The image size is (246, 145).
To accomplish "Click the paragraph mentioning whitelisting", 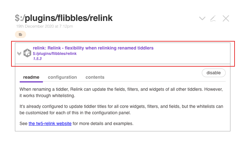I will coord(121,92).
